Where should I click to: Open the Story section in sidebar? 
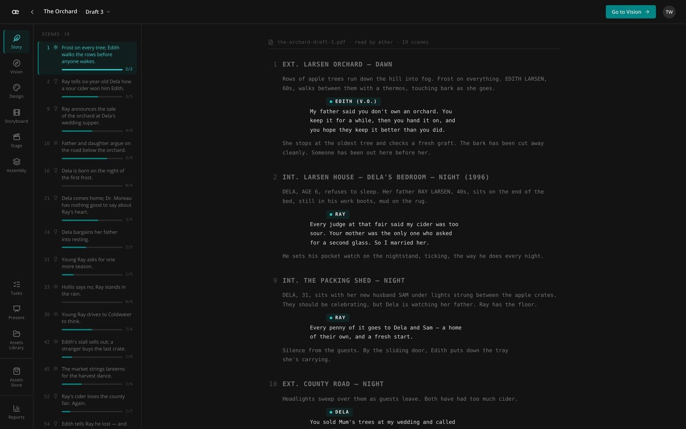coord(16,42)
